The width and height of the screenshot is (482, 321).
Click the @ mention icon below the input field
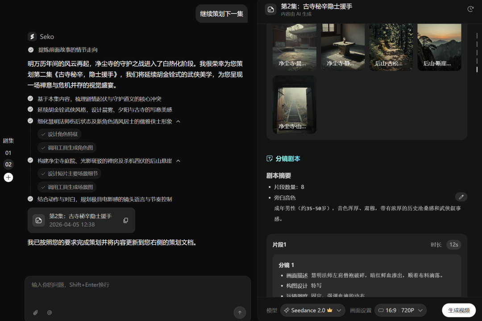49,313
